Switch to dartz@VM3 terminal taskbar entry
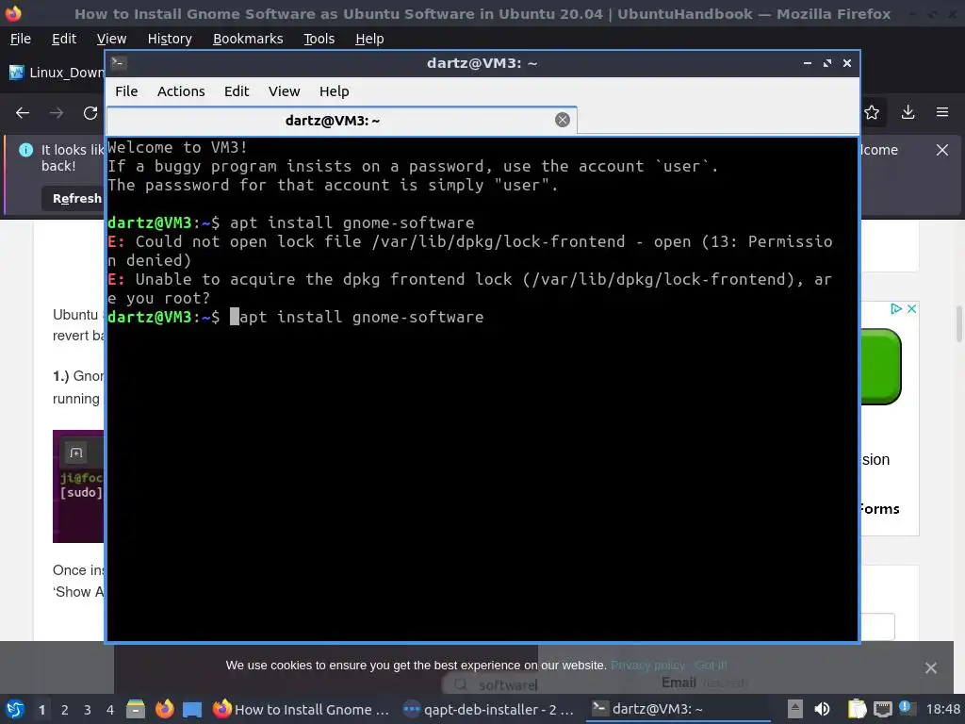 678,709
